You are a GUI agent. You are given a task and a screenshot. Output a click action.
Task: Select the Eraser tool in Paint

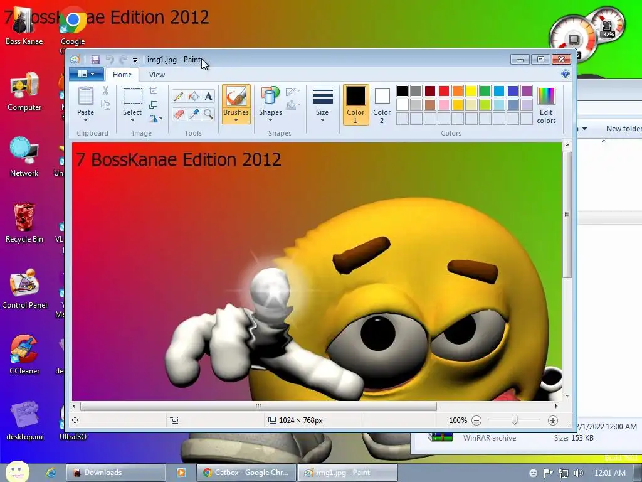(x=179, y=114)
